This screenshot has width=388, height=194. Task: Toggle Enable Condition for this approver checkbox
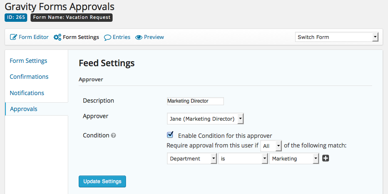[x=170, y=135]
